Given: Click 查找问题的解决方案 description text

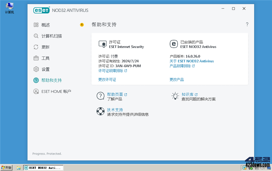Looking at the screenshot, I should [199, 99].
